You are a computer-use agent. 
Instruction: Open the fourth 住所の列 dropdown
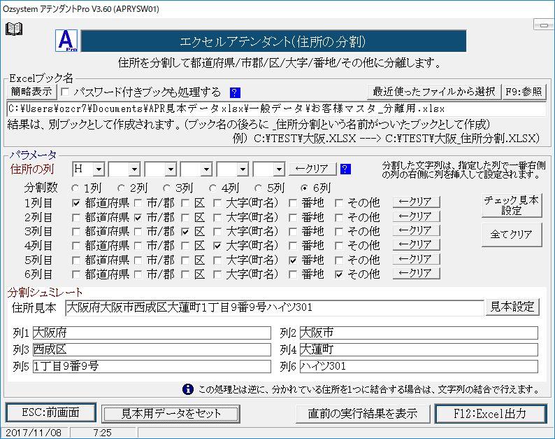tap(207, 169)
